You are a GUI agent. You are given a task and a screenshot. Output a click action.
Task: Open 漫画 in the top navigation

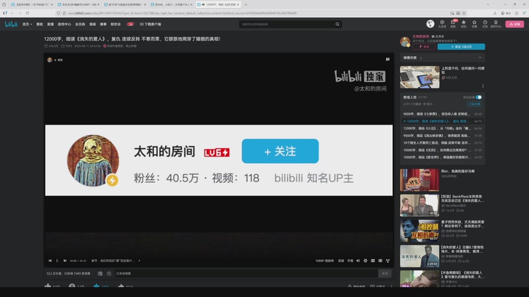93,24
